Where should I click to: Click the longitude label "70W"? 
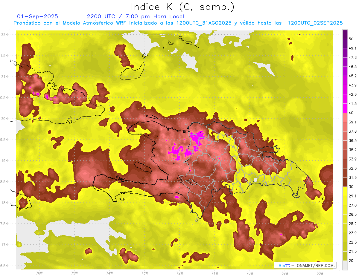[x=250, y=273]
